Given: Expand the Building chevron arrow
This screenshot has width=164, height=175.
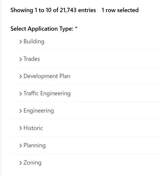Looking at the screenshot, I should (x=21, y=42).
